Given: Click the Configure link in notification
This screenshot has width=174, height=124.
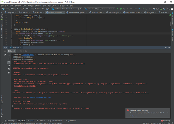Looking at the screenshot, I should click(x=133, y=116).
